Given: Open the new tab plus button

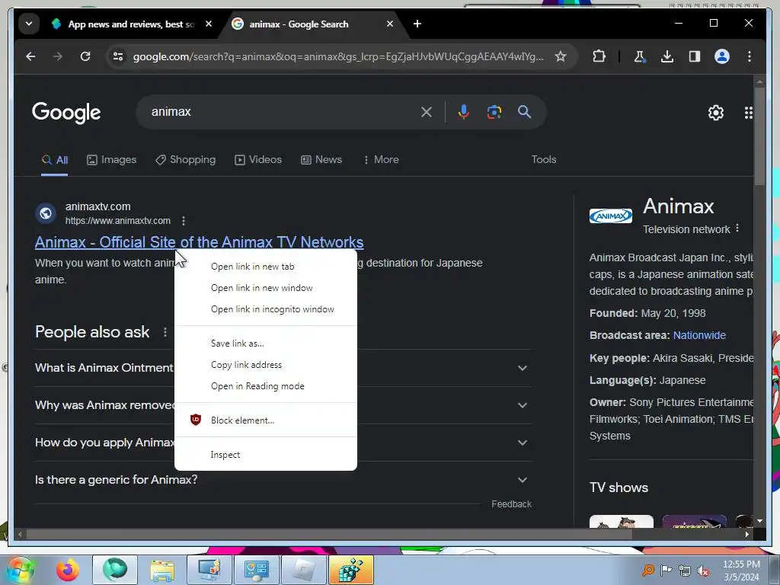Looking at the screenshot, I should (x=417, y=24).
